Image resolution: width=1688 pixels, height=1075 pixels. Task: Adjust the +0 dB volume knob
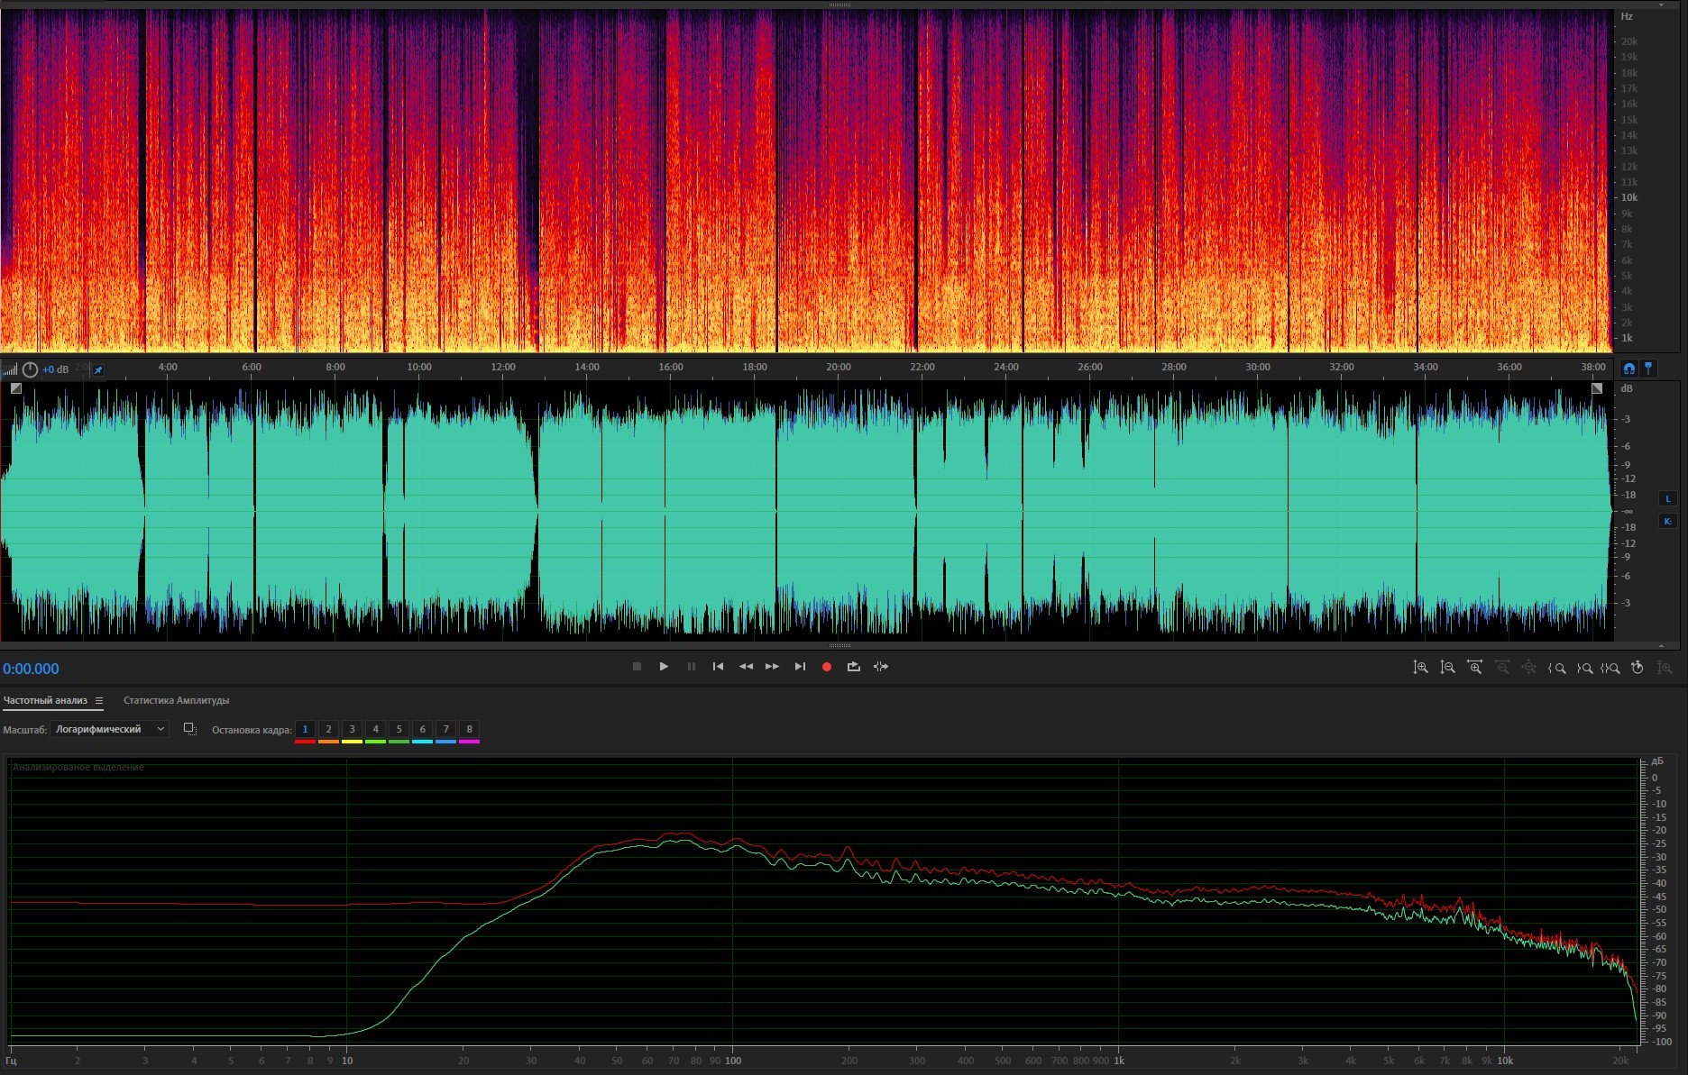(30, 369)
